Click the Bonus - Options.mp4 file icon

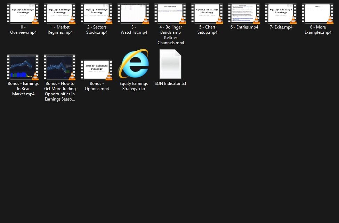[97, 70]
